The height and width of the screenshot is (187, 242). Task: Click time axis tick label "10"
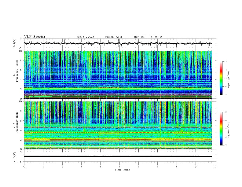(215, 167)
